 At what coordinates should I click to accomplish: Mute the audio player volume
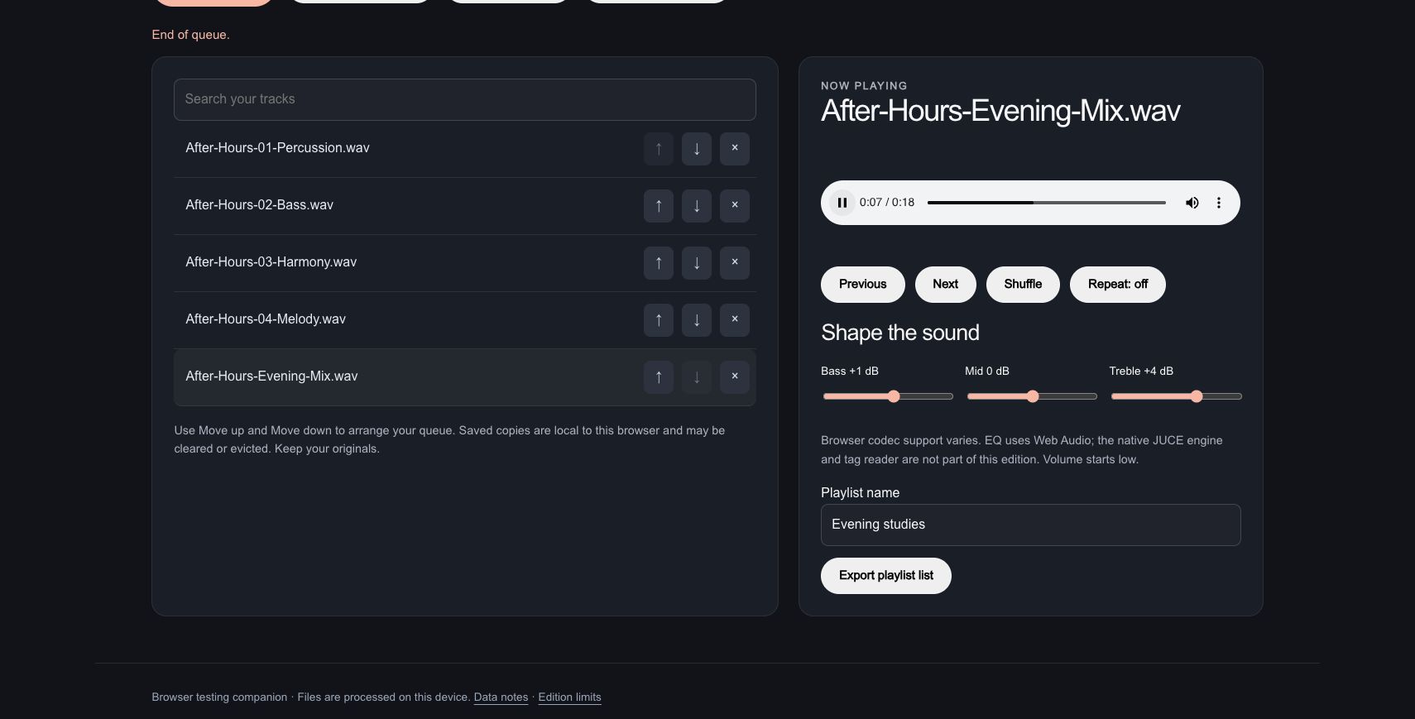click(1192, 203)
